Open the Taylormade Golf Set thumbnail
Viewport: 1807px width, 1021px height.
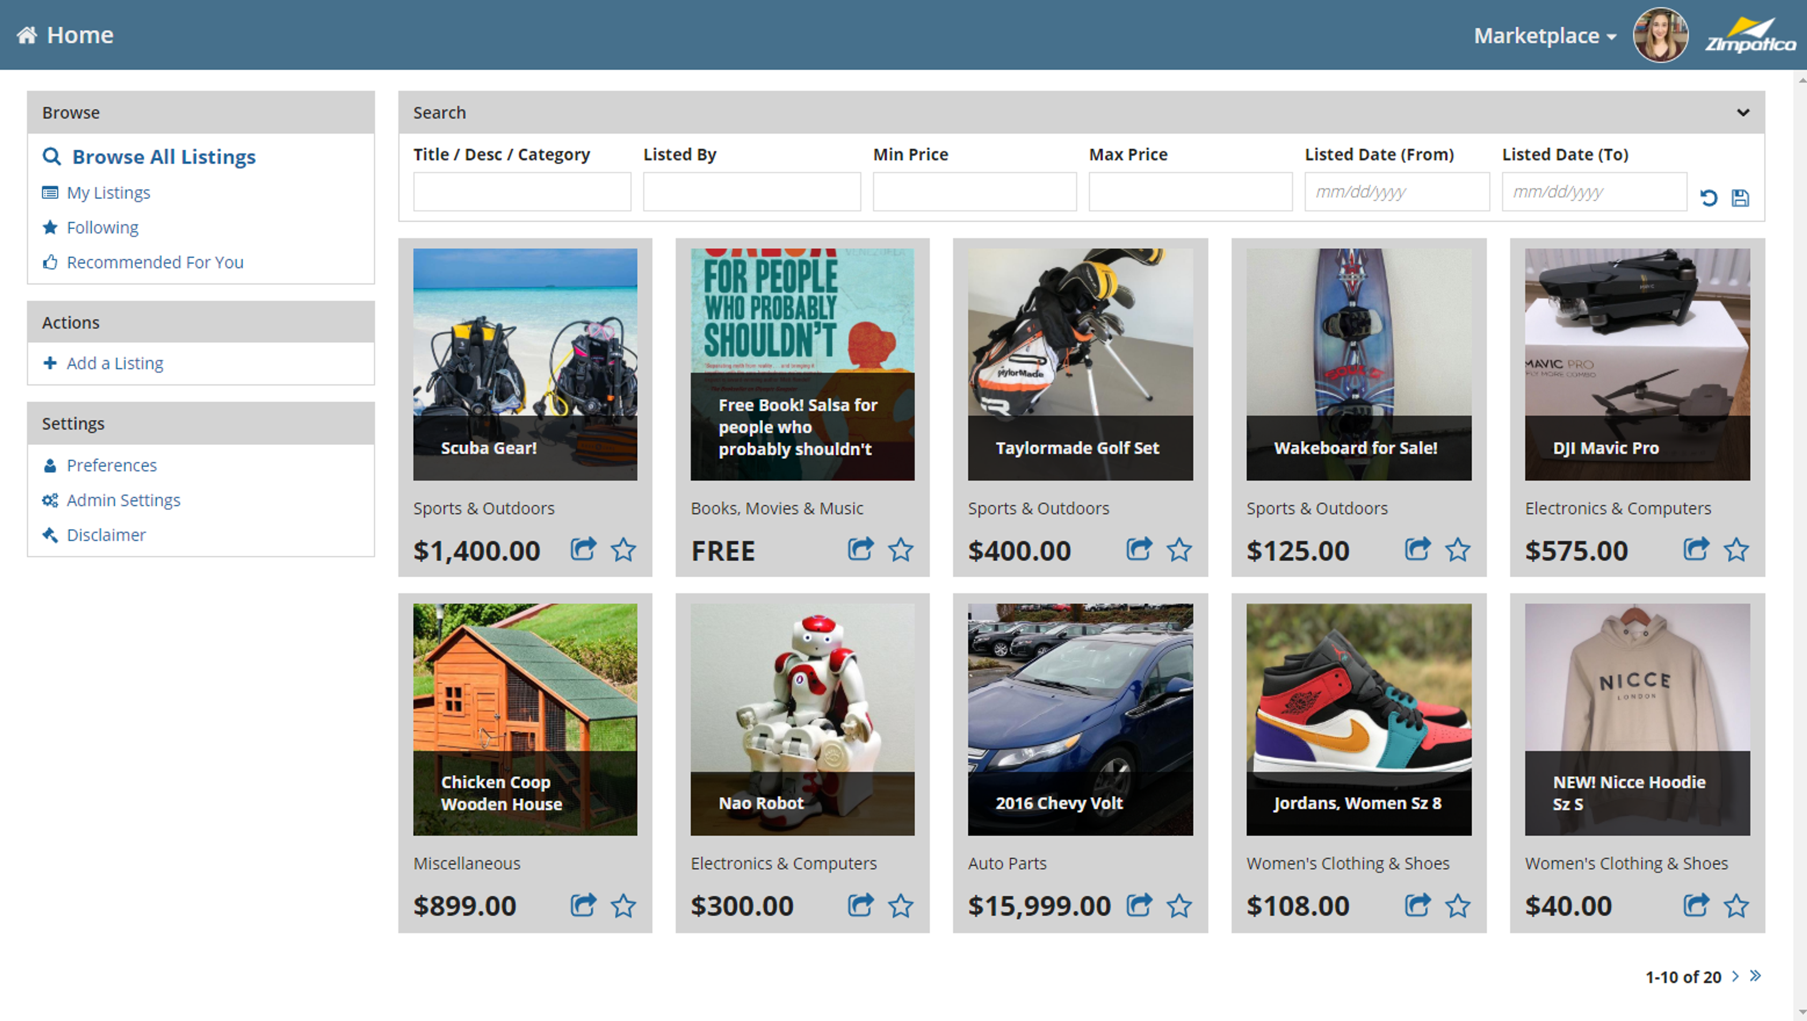pos(1080,364)
